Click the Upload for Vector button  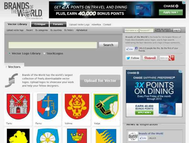[x=100, y=81]
